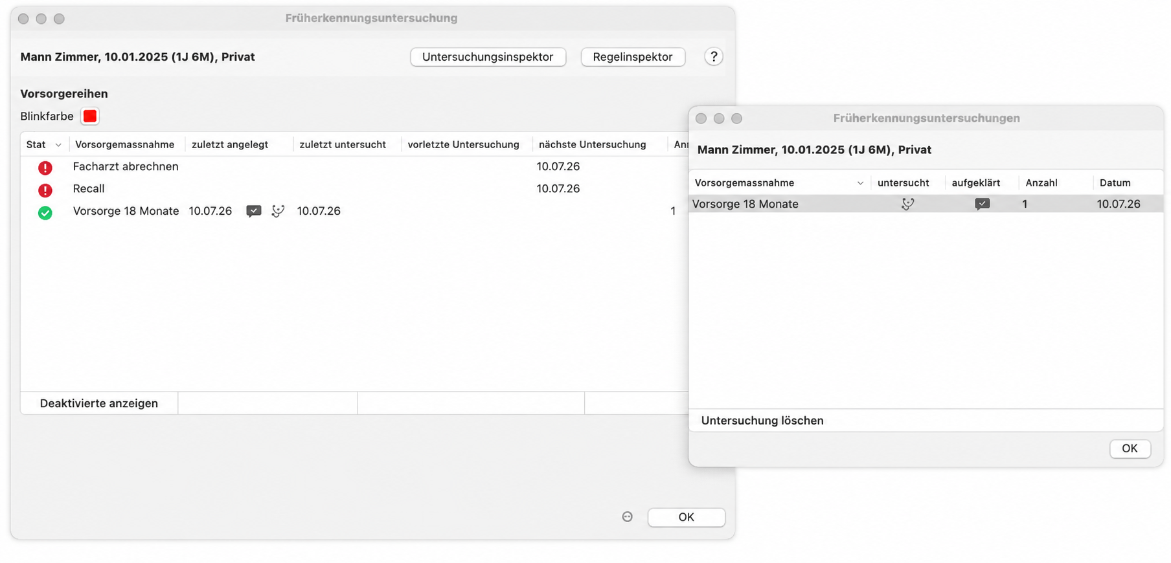
Task: Expand Vorsorgemassnahme column chevron in right window
Action: point(860,183)
